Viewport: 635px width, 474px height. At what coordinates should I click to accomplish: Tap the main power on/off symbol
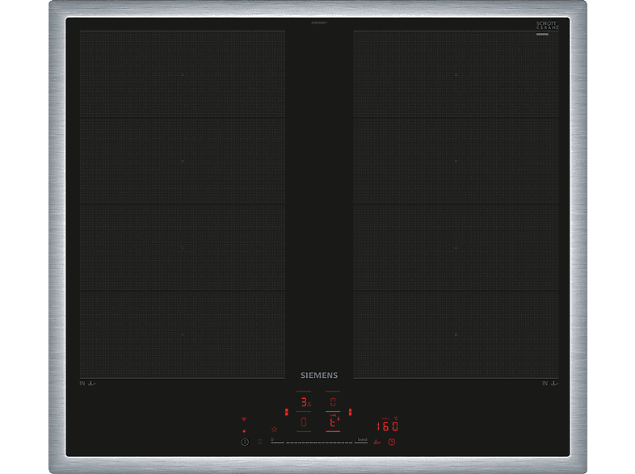point(245,442)
